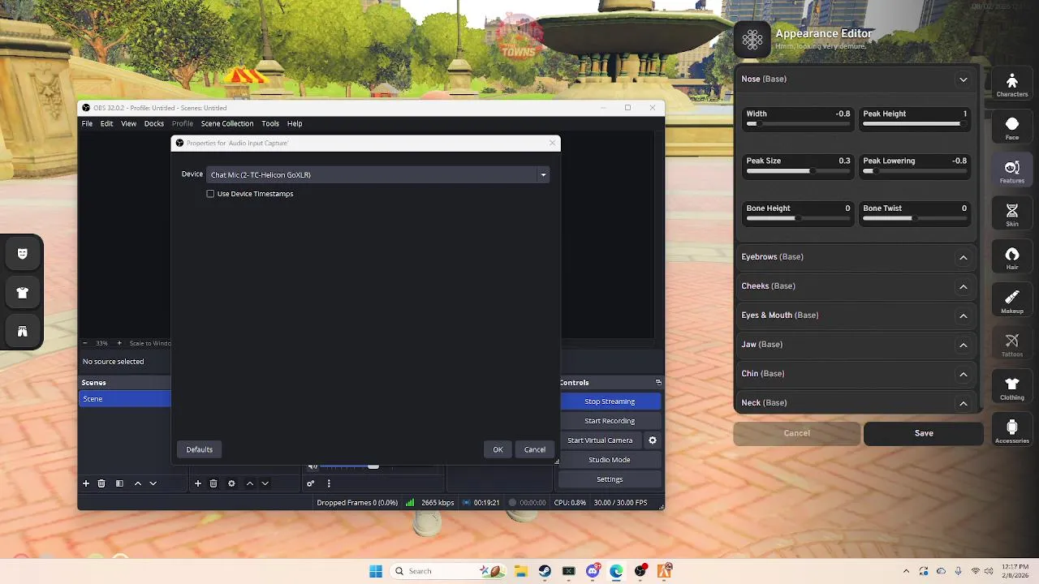Open audio mixer three-dot menu
Viewport: 1039px width, 584px height.
329,483
